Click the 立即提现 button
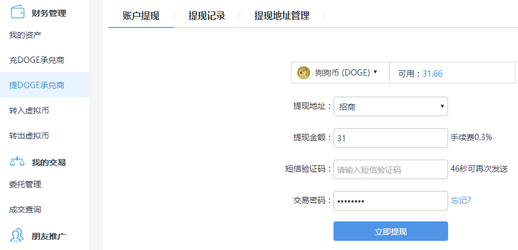Image resolution: width=518 pixels, height=250 pixels. (x=391, y=231)
